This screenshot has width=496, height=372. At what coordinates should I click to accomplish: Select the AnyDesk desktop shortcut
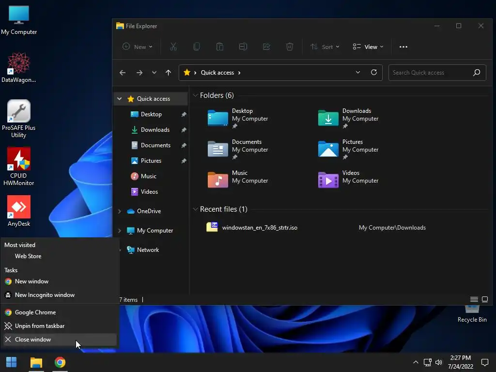(x=19, y=211)
